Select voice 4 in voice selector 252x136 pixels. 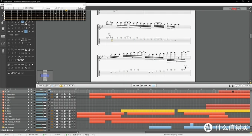tap(70, 86)
